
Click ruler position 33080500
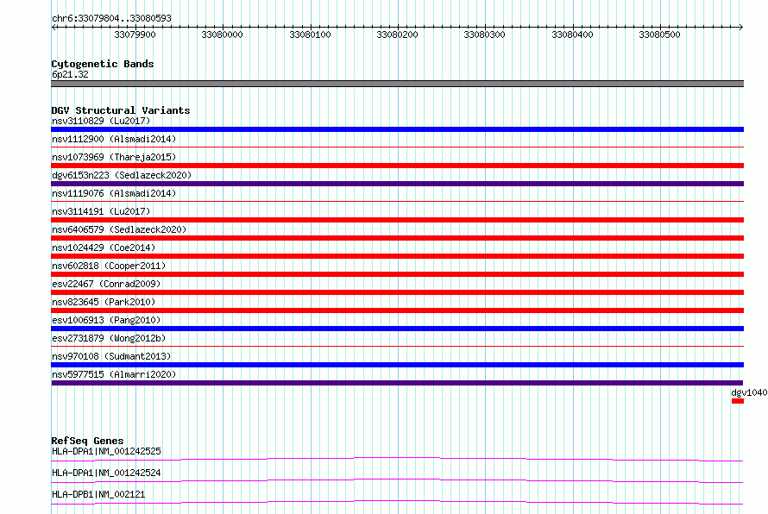pyautogui.click(x=660, y=34)
